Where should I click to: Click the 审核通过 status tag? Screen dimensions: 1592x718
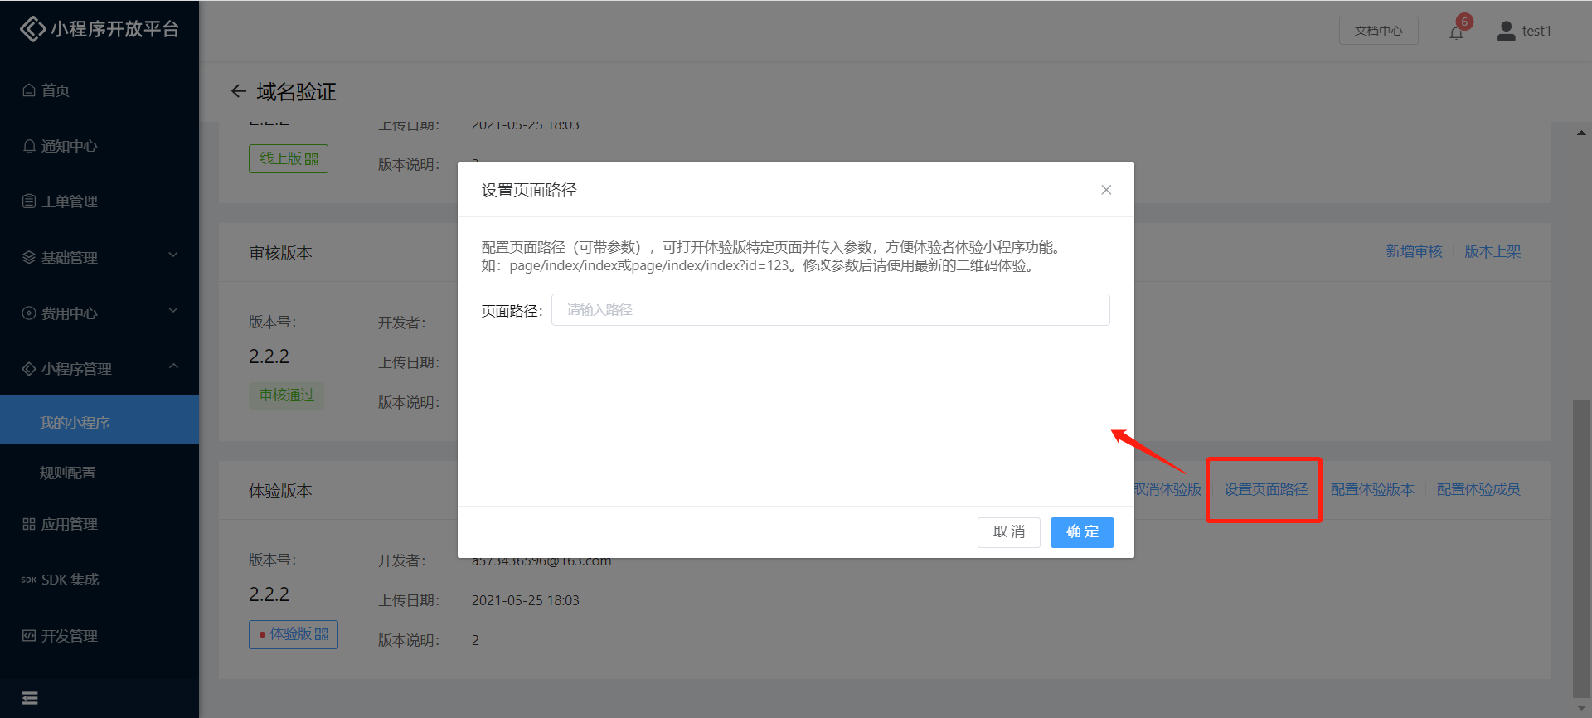[286, 395]
